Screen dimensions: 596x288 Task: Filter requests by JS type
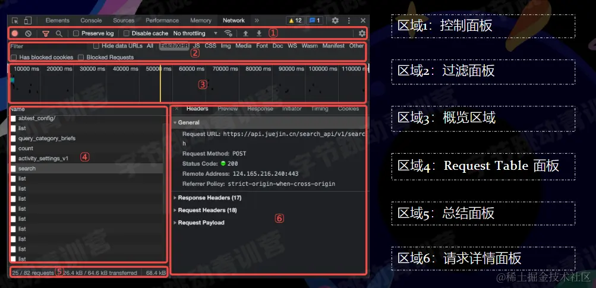(197, 46)
